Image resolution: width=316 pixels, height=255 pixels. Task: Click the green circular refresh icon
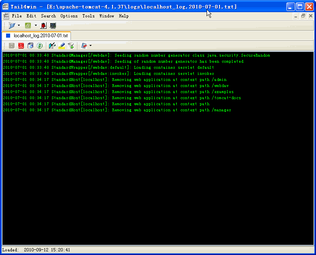(40, 46)
